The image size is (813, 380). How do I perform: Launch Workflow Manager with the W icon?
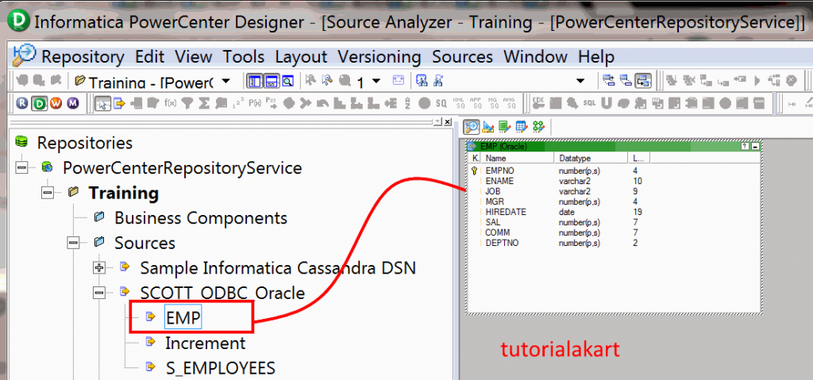click(56, 103)
